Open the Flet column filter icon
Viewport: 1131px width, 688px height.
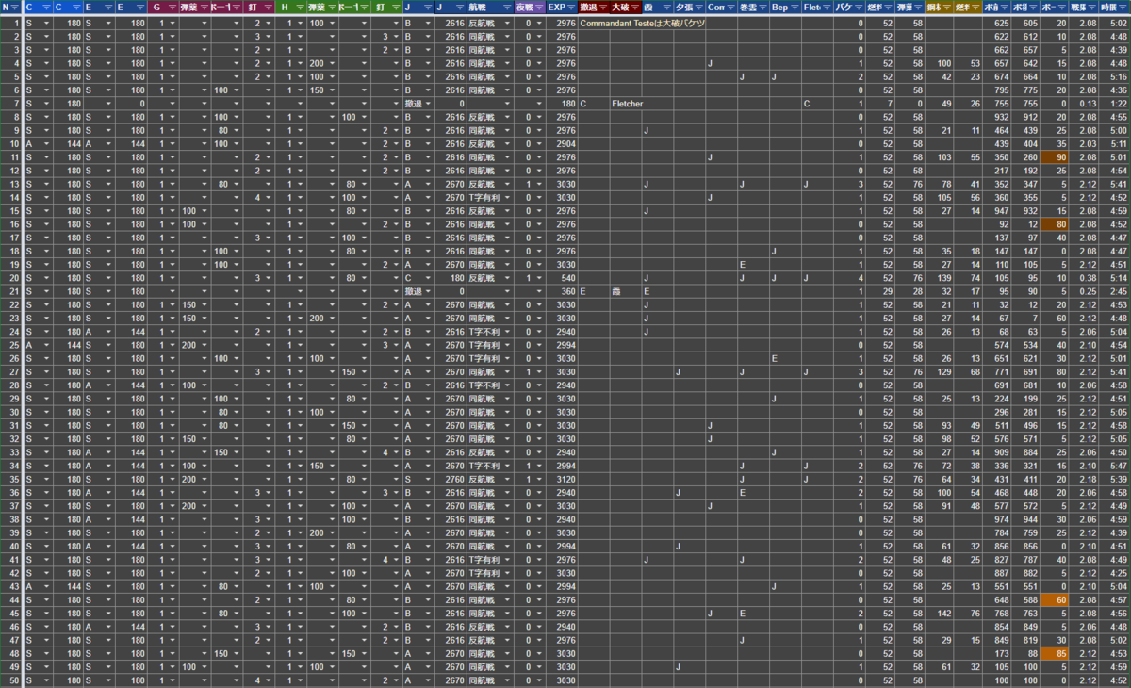827,8
